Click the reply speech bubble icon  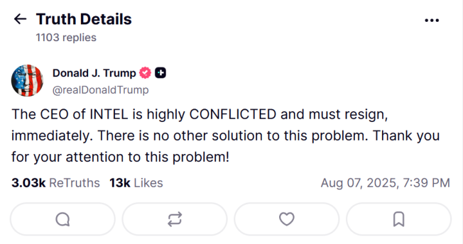pyautogui.click(x=62, y=219)
